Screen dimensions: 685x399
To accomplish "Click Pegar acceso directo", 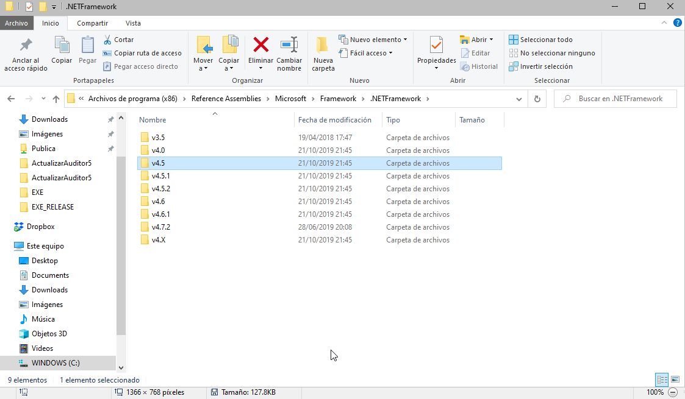I will tap(140, 67).
